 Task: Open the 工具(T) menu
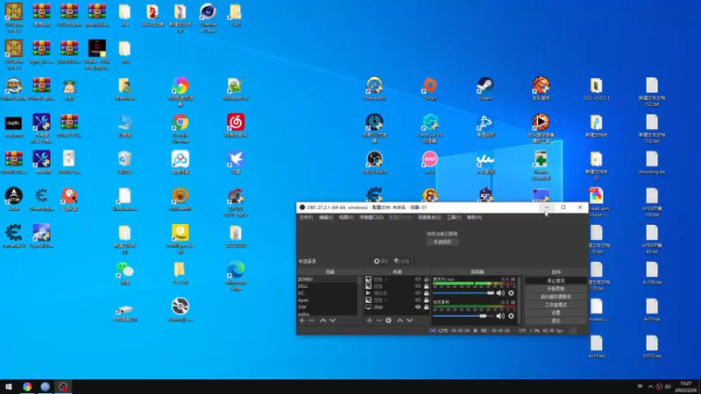click(x=454, y=217)
